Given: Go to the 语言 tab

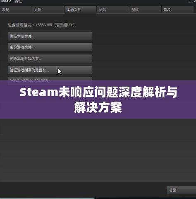Looking at the screenshot, I should click(113, 10).
